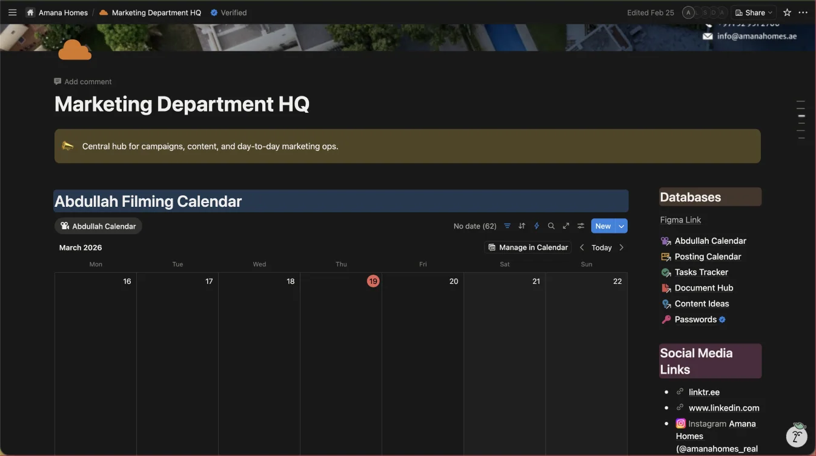Click the Marketing Department HQ title
The height and width of the screenshot is (456, 816).
[x=182, y=104]
